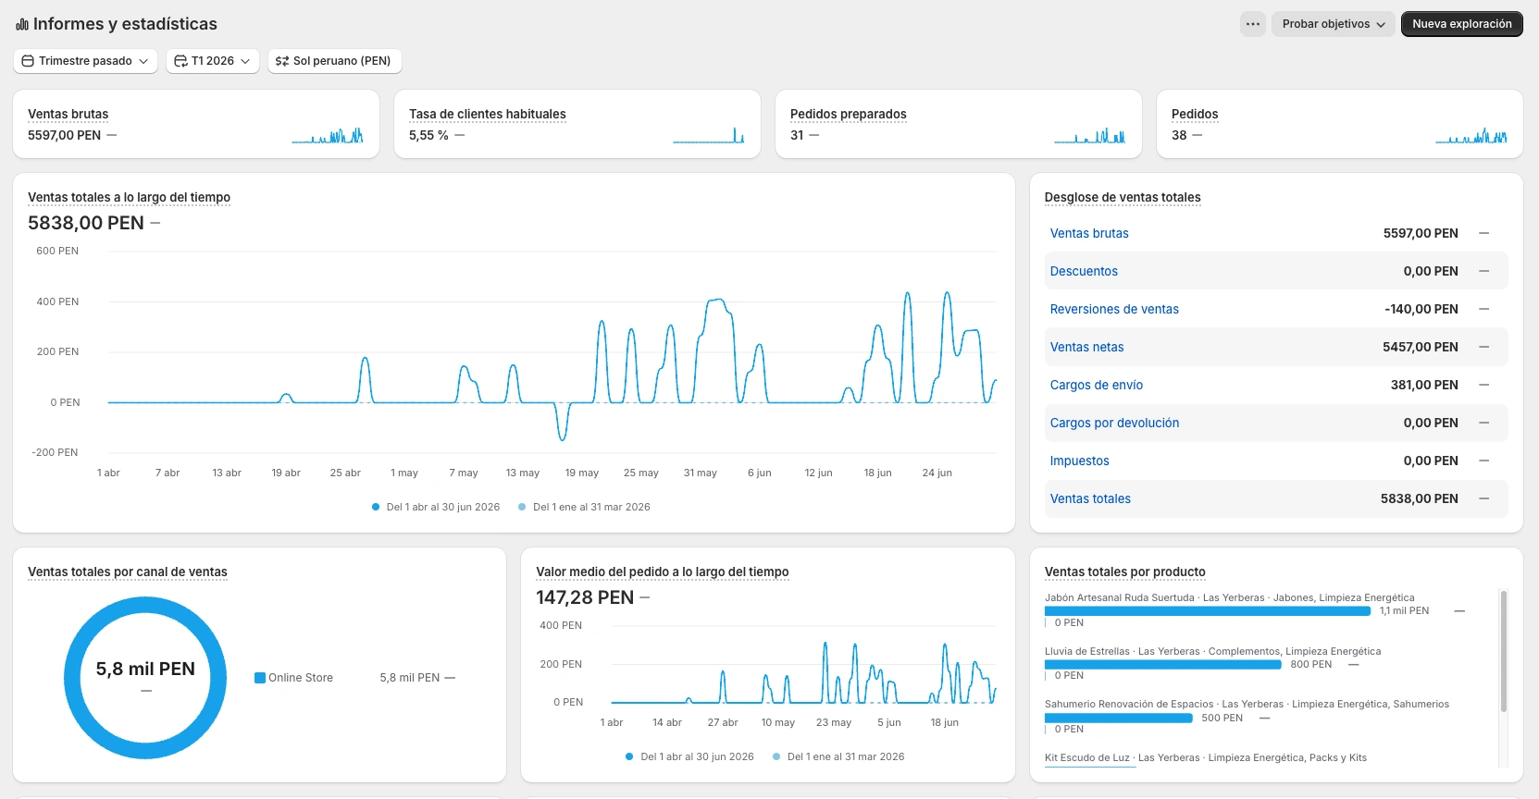Click the Impuestos link

(1080, 461)
